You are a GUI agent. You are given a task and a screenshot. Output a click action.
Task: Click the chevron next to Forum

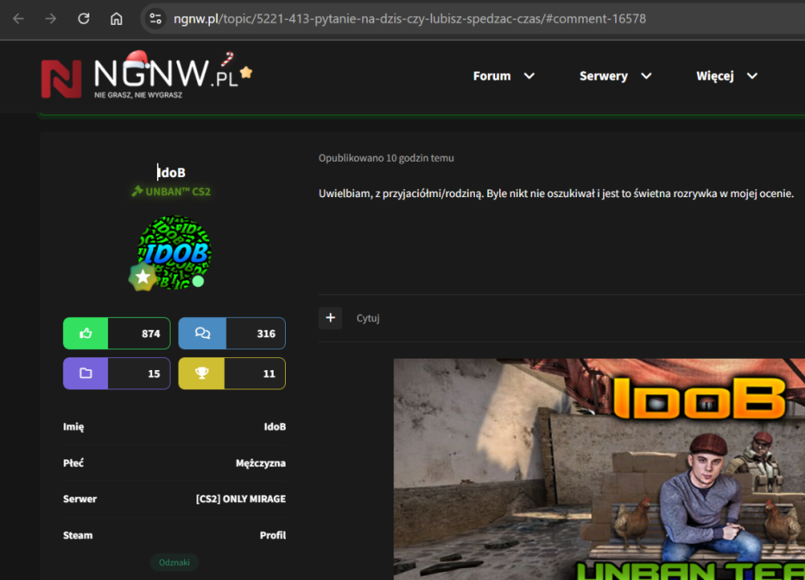click(x=530, y=76)
